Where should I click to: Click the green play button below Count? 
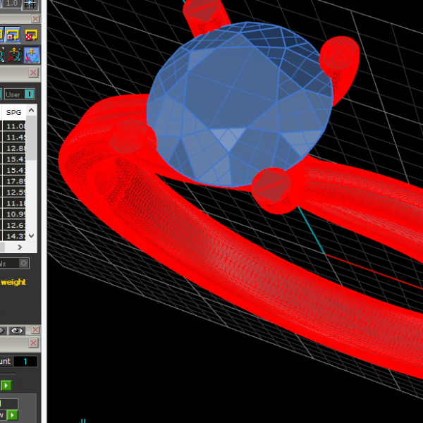click(6, 385)
